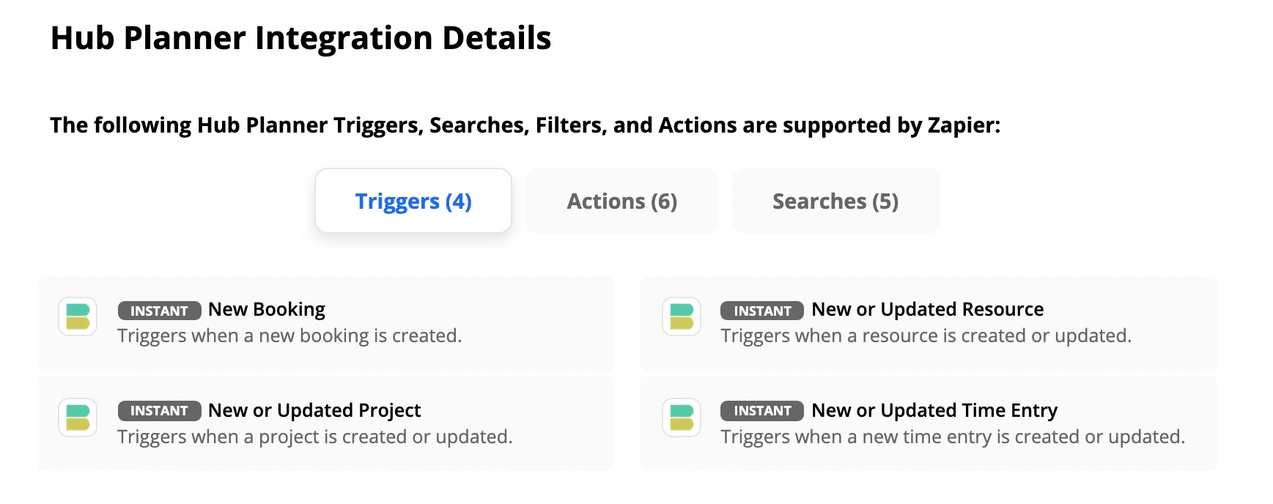1273x504 pixels.
Task: Switch to the Actions (6) tab
Action: 621,200
